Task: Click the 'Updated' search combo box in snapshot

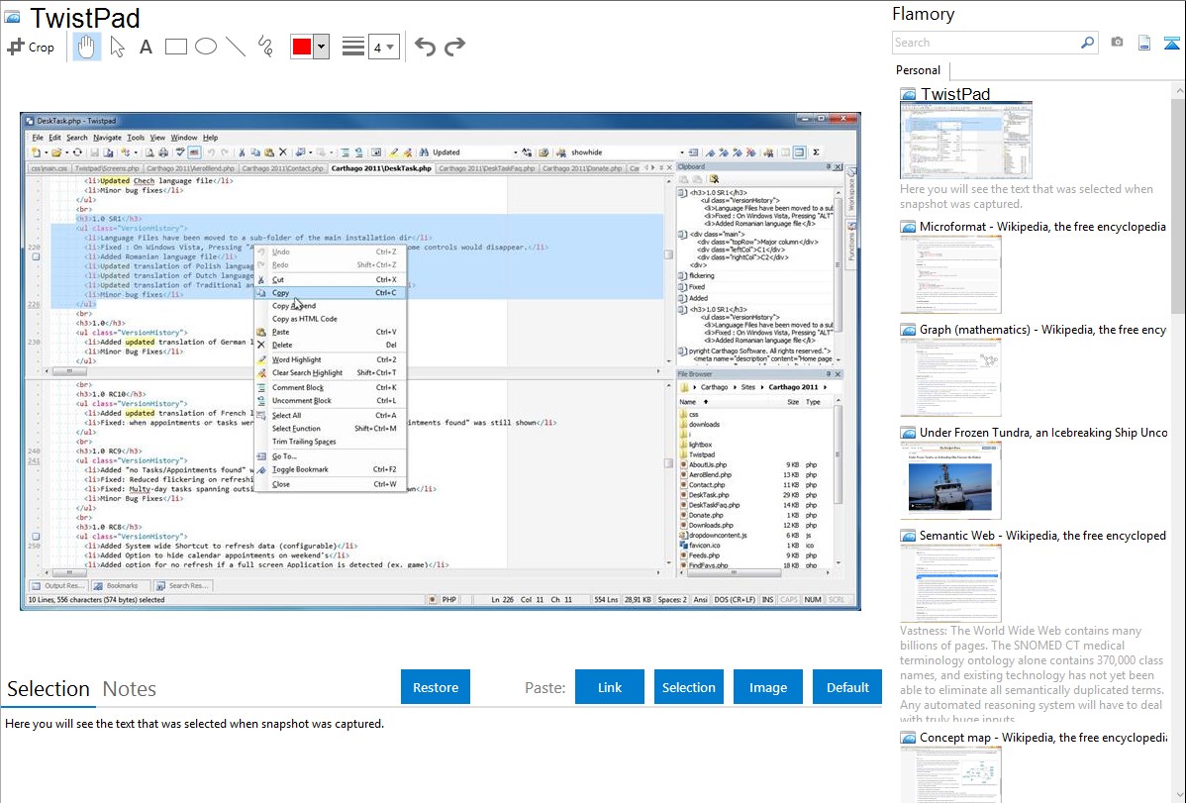Action: click(x=474, y=152)
